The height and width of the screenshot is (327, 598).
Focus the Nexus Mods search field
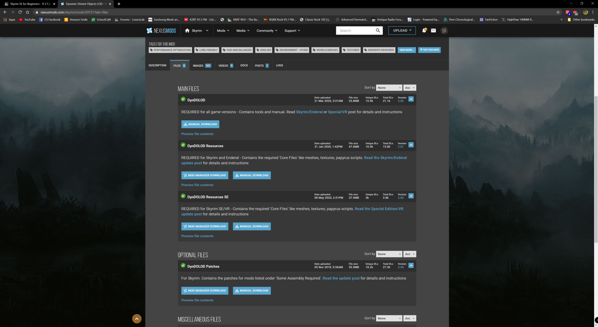[356, 31]
